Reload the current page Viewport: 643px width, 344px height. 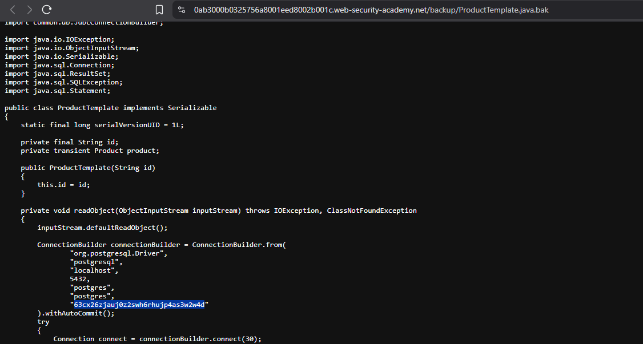coord(47,10)
